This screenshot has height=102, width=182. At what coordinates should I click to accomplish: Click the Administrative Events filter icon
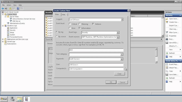coord(8,23)
